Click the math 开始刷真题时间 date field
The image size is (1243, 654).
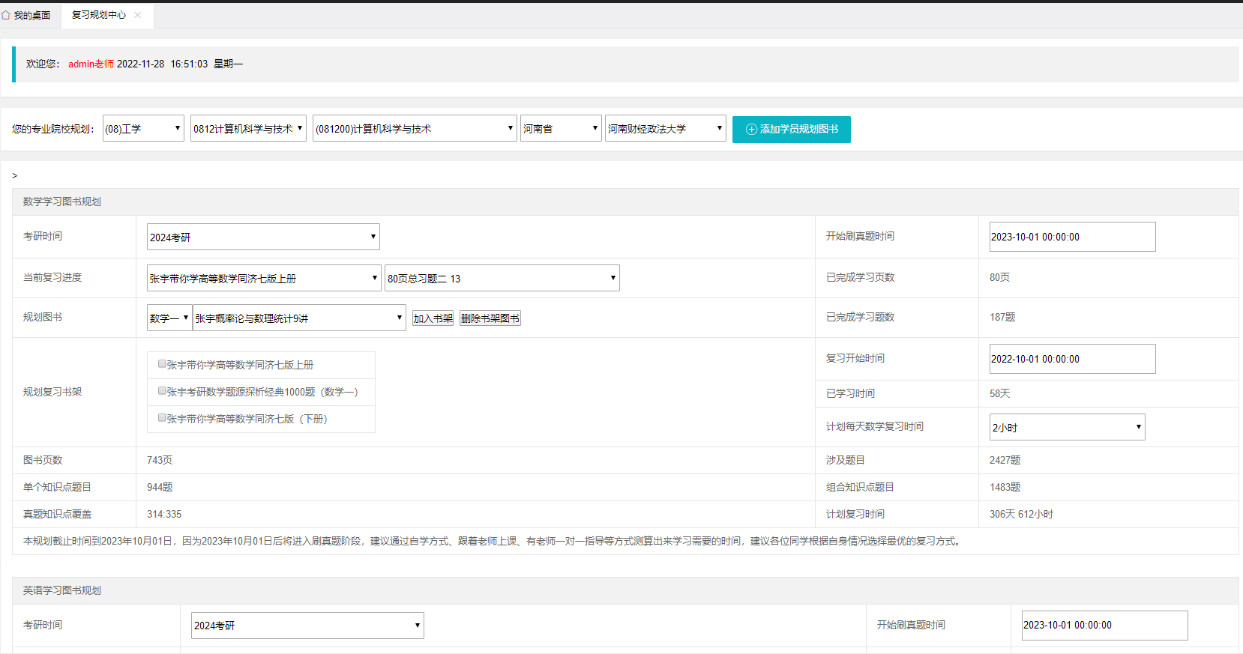pyautogui.click(x=1072, y=237)
